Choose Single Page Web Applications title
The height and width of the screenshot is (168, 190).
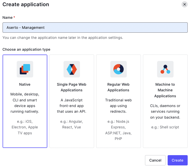71,87
